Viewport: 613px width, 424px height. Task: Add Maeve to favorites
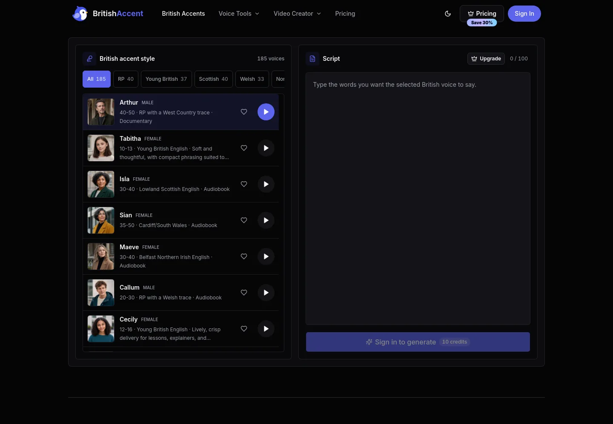[x=244, y=256]
